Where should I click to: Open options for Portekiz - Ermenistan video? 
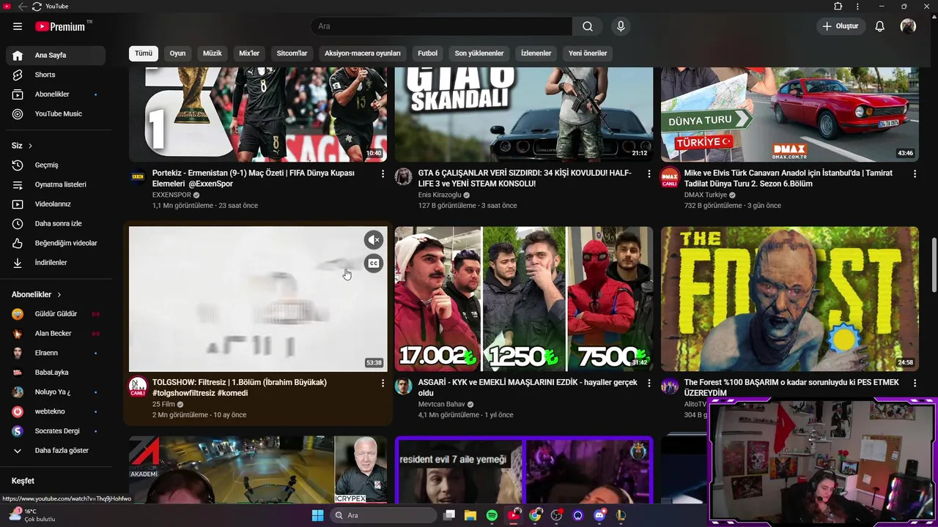tap(383, 174)
